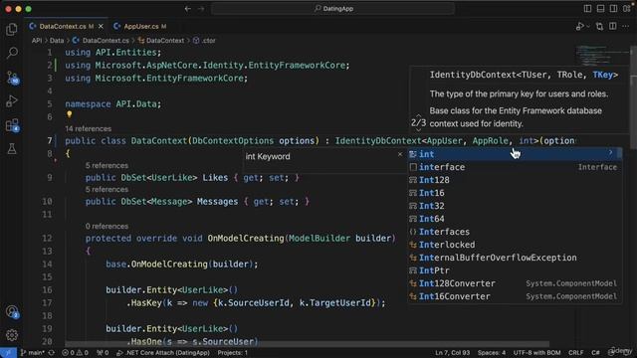Open 5 references above Messages property
The image size is (637, 358).
pos(106,190)
